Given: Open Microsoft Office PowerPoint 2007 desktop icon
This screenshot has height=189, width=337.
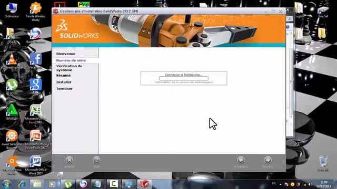Looking at the screenshot, I should tap(36, 140).
